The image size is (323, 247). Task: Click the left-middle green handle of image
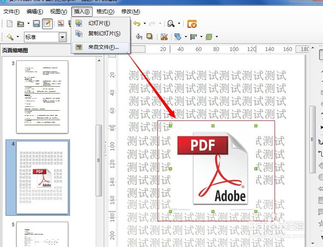pos(170,169)
